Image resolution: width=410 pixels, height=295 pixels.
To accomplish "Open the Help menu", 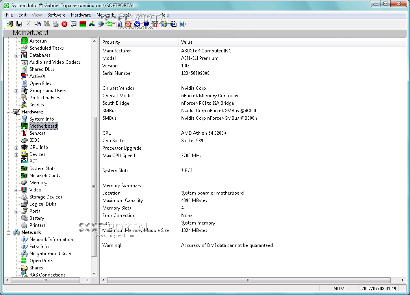I will pyautogui.click(x=164, y=15).
